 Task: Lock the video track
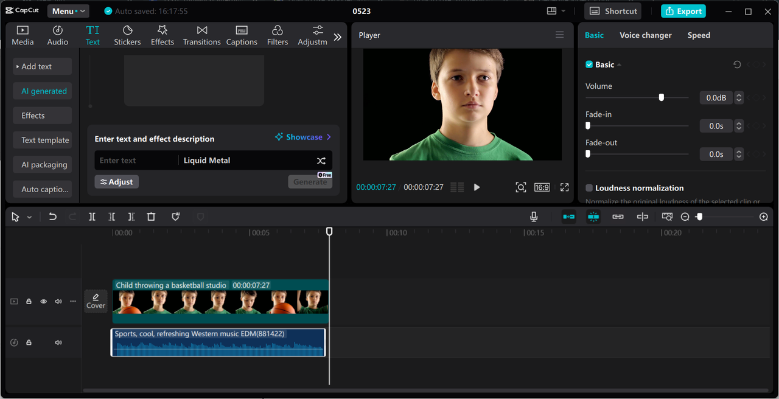pyautogui.click(x=29, y=301)
